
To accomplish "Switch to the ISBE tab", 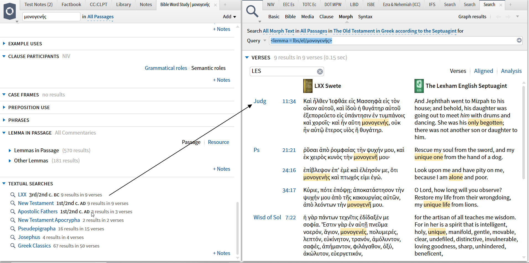I will click(371, 5).
